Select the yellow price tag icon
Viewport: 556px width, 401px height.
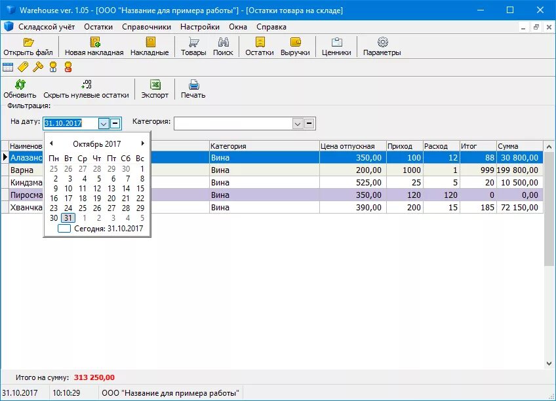coord(23,67)
